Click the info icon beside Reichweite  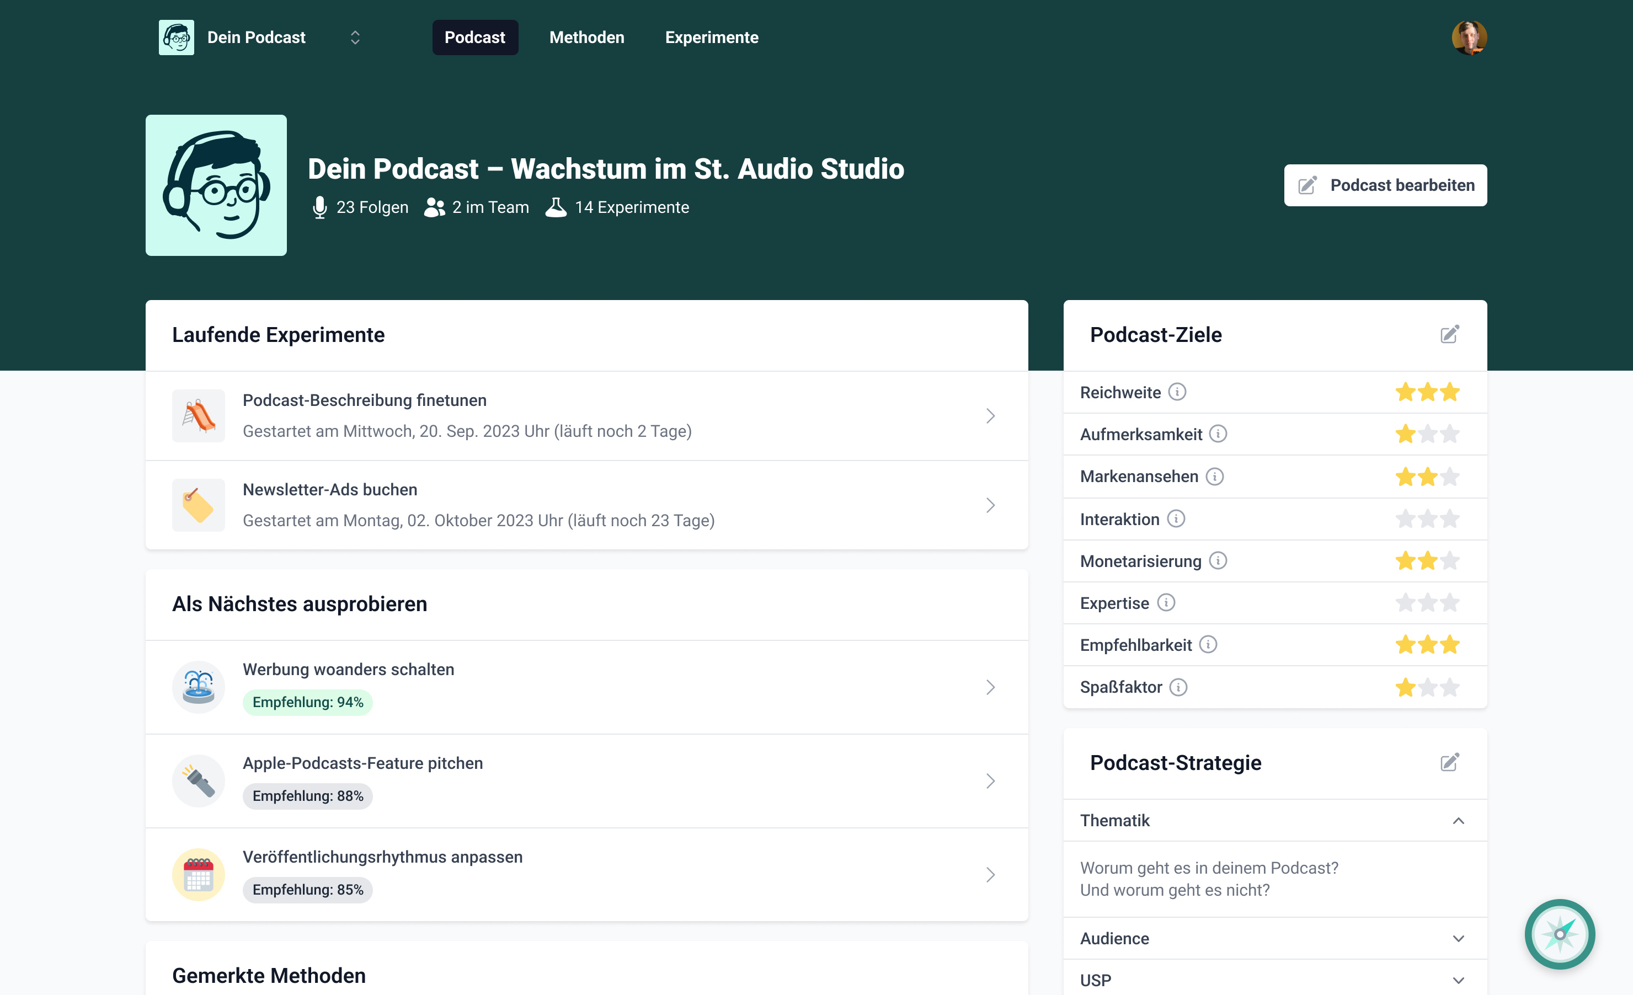[x=1177, y=392]
